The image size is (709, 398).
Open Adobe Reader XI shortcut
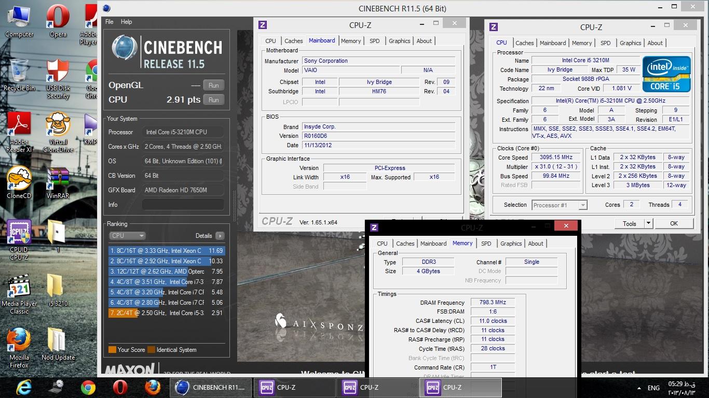(x=19, y=133)
